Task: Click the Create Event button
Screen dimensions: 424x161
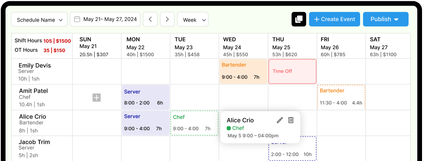Action: [334, 19]
